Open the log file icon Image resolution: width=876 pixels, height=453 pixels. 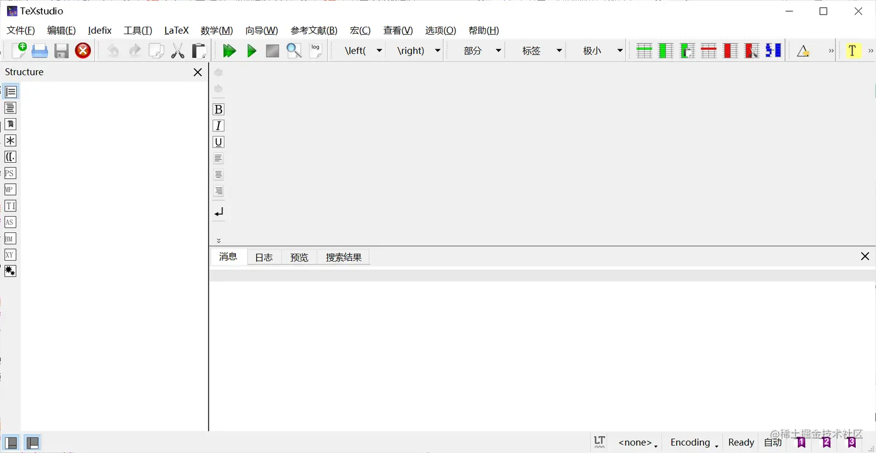coord(315,50)
